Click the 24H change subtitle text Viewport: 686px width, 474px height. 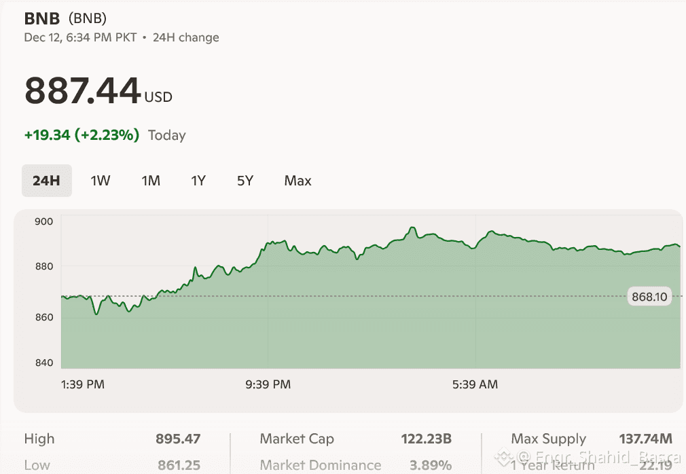pyautogui.click(x=185, y=37)
